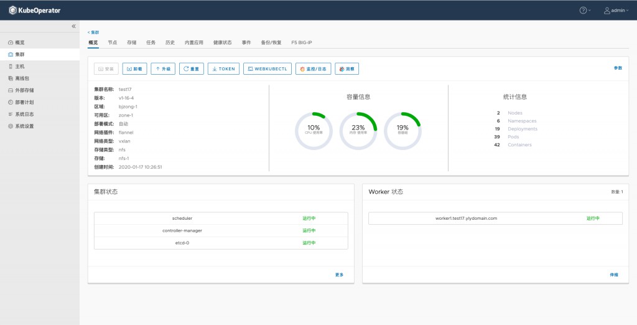The image size is (637, 325).
Task: Click the cluster name value test17
Action: tap(125, 90)
